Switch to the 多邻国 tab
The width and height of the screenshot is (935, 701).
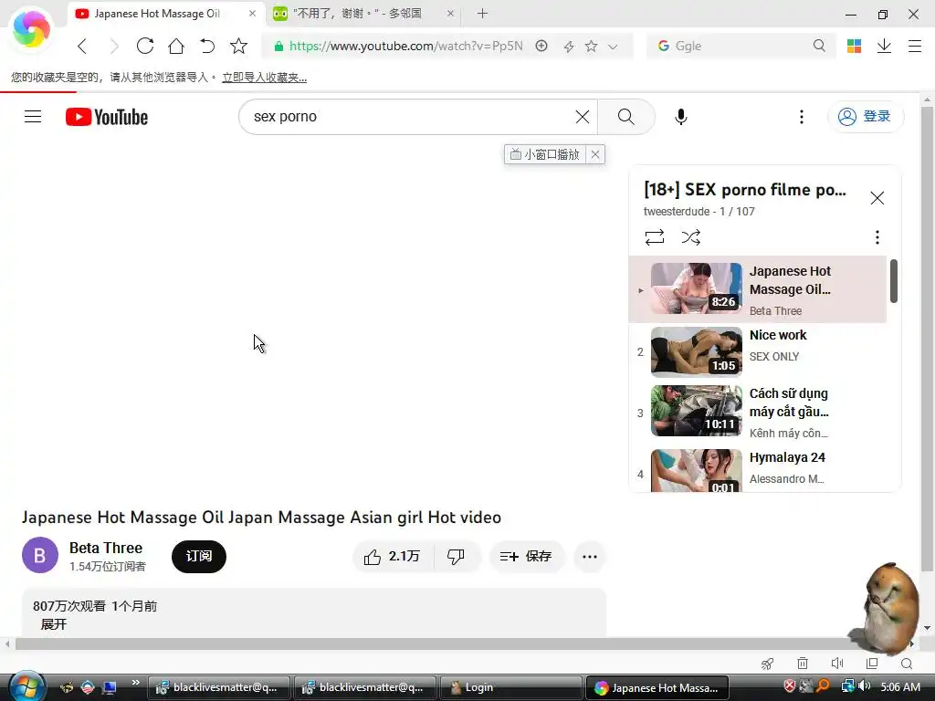[357, 14]
